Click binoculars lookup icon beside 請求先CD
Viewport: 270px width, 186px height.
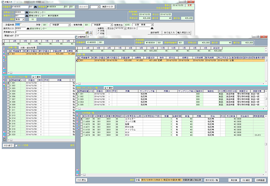(x=28, y=29)
